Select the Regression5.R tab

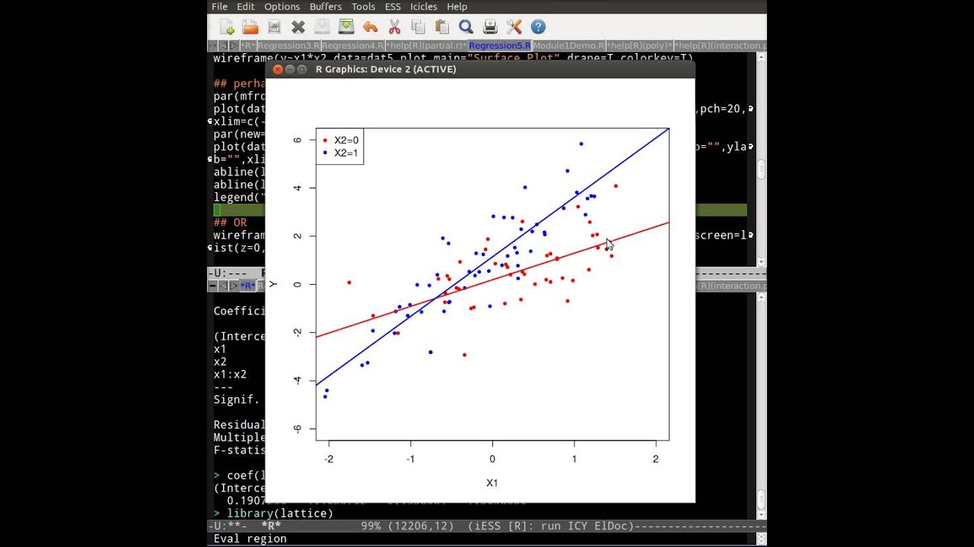coord(500,46)
